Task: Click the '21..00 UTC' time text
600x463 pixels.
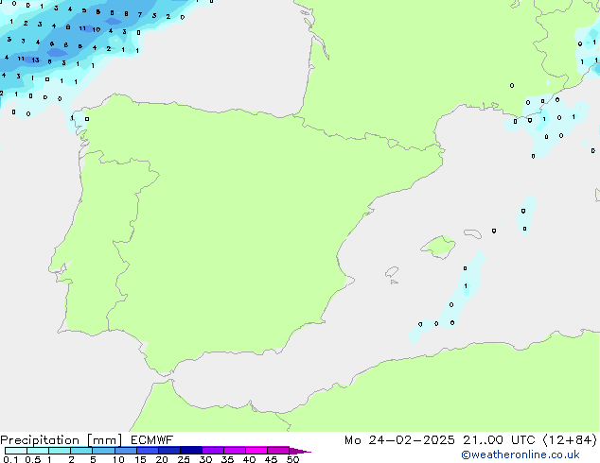Action: point(499,440)
